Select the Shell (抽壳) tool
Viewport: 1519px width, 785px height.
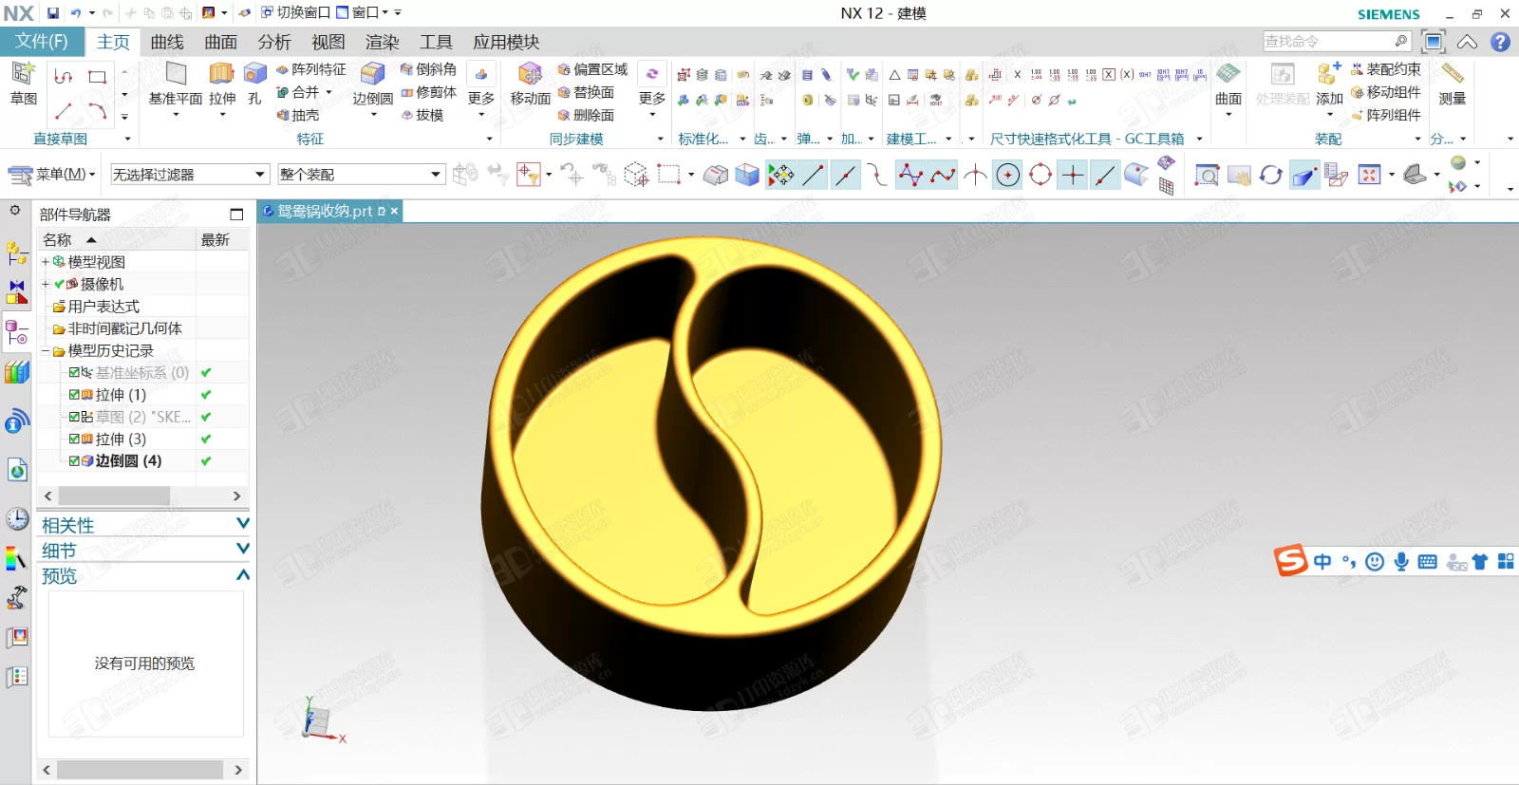(298, 115)
